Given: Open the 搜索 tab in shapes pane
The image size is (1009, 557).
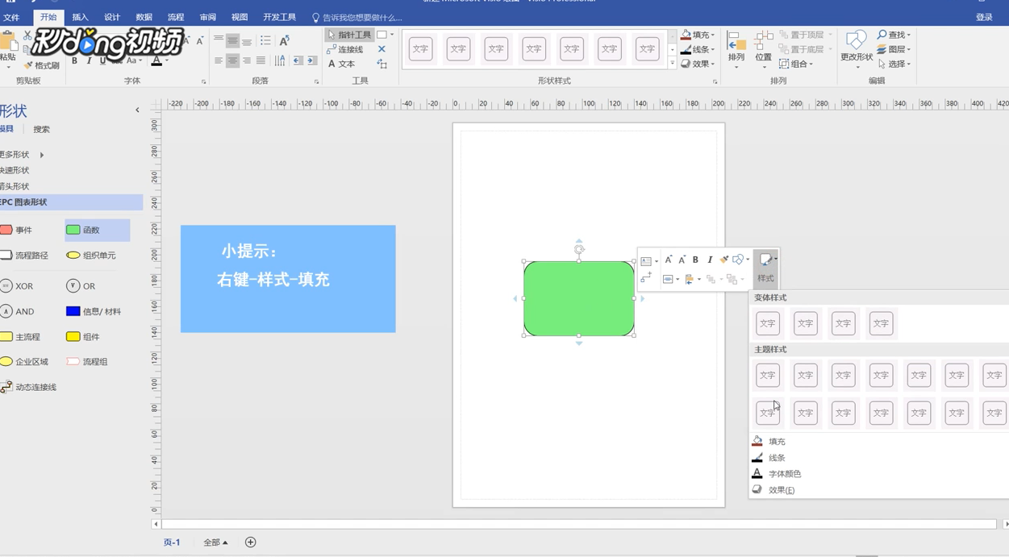Looking at the screenshot, I should [x=41, y=129].
